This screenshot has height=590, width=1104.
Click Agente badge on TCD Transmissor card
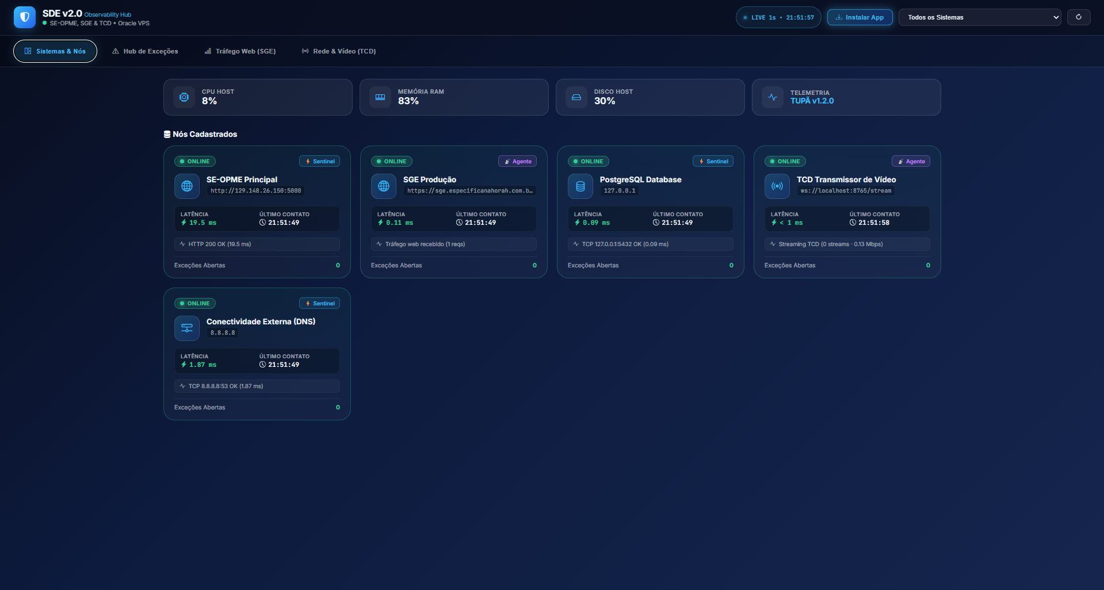point(911,162)
